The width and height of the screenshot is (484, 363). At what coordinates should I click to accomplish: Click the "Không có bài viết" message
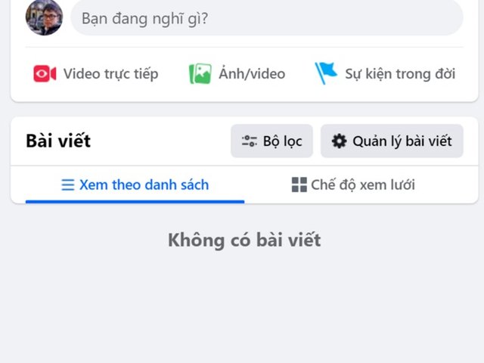[x=244, y=240]
